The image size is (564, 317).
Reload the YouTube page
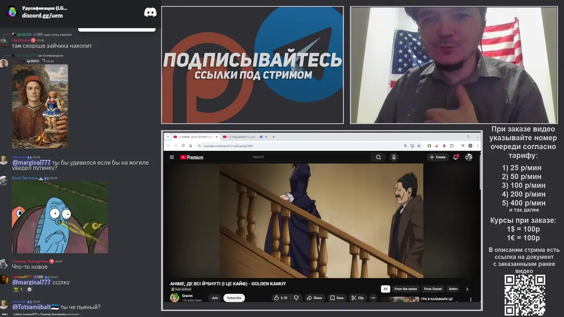[x=183, y=146]
